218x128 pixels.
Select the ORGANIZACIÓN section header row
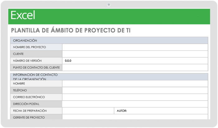click(x=109, y=40)
